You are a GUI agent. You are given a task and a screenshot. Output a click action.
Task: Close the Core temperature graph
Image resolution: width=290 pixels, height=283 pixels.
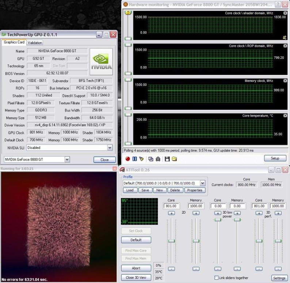click(x=285, y=116)
